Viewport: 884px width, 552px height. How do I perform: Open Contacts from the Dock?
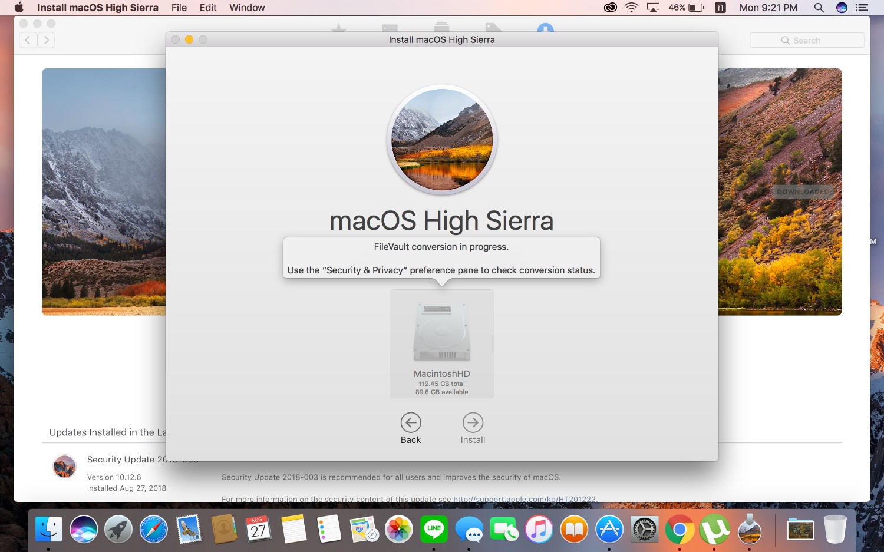(x=224, y=529)
